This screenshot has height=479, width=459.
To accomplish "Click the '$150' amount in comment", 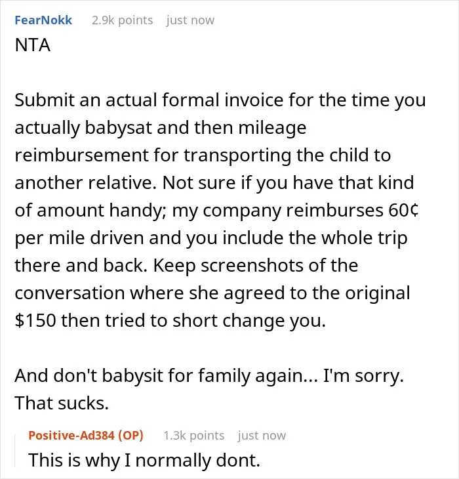I will [x=35, y=320].
